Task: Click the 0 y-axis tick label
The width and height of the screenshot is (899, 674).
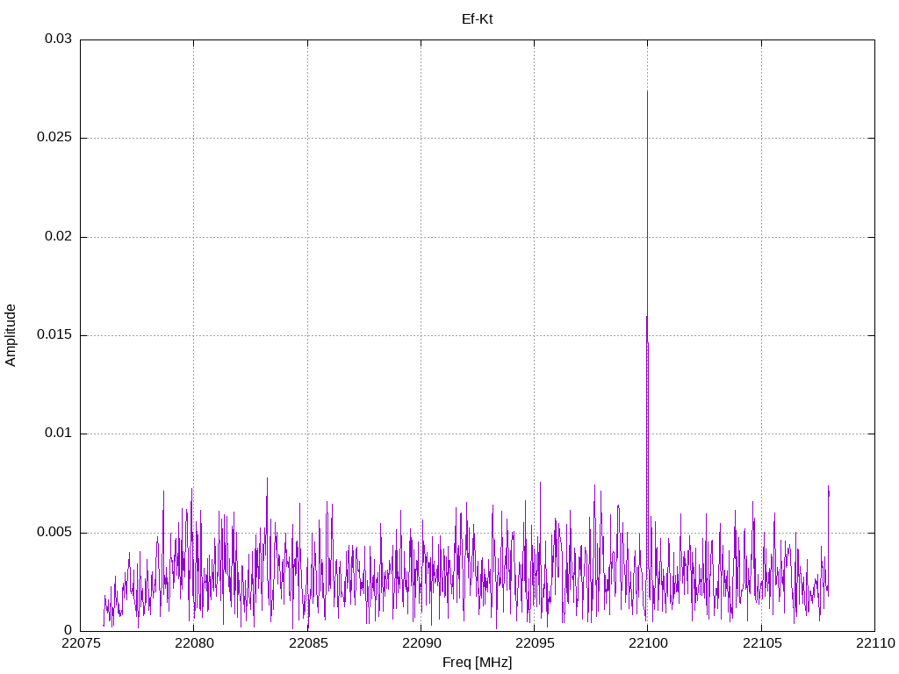Action: [68, 630]
